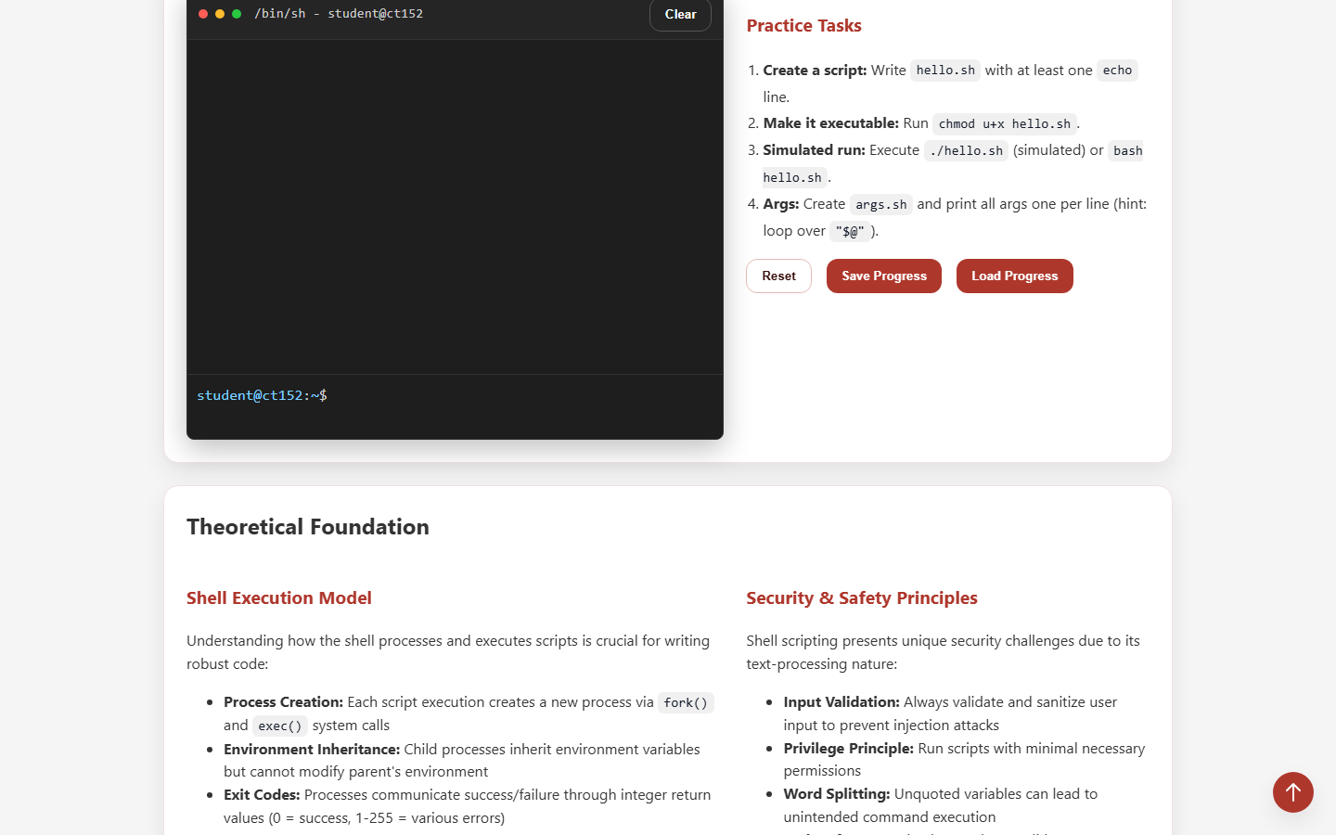Click the red close circle on the terminal title bar
1336x835 pixels.
(x=202, y=14)
